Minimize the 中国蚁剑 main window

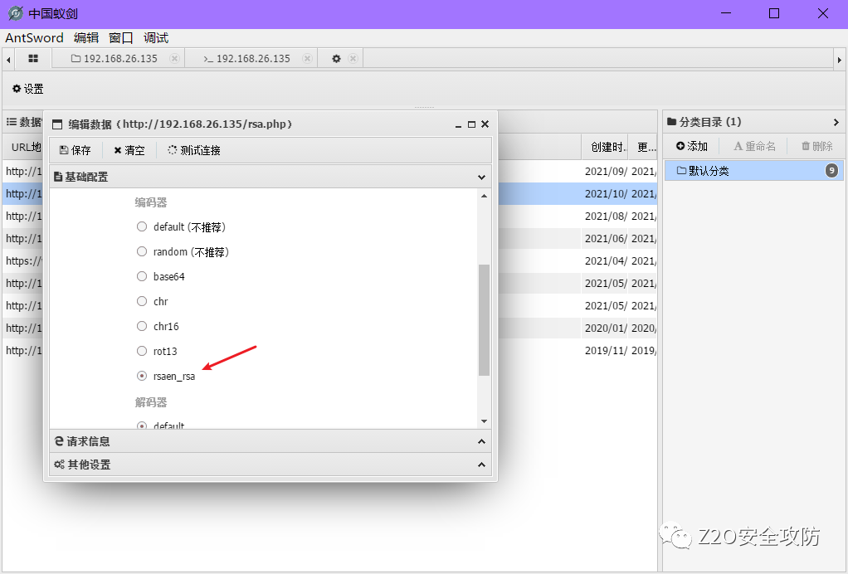pyautogui.click(x=726, y=13)
